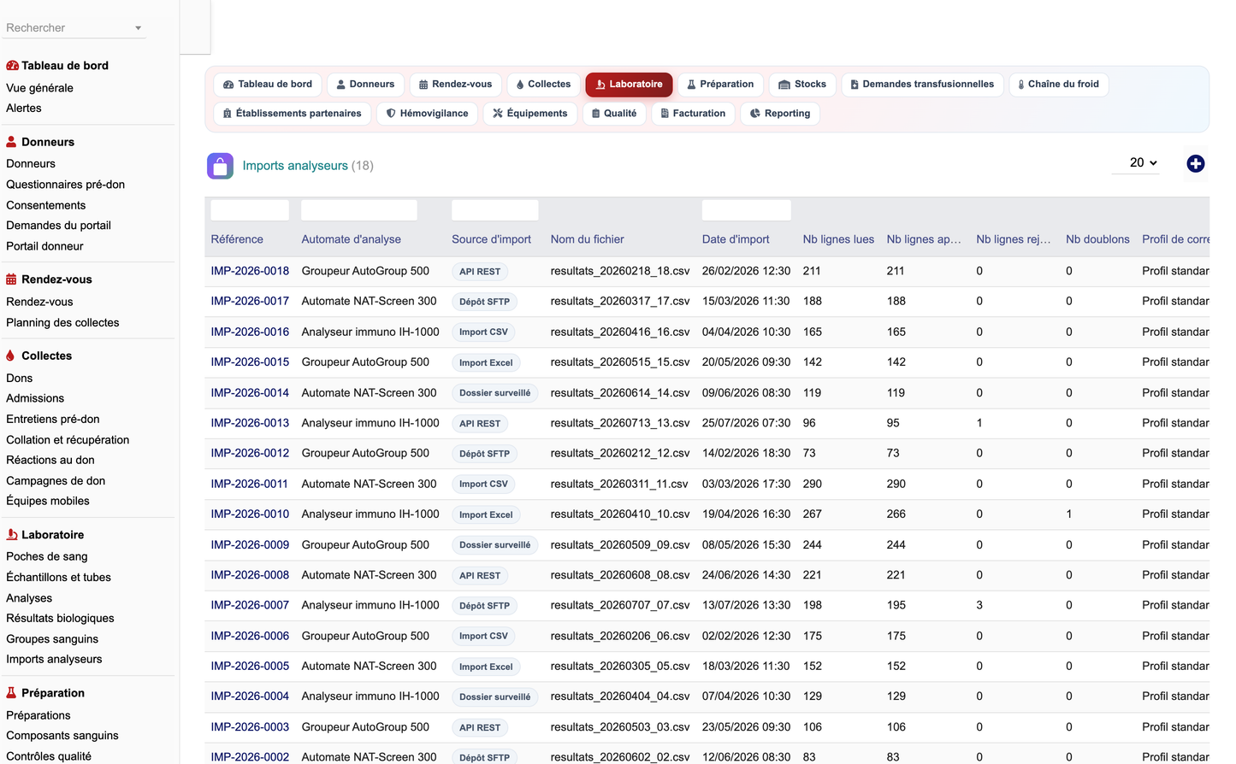
Task: Click file name resultats_20260509_09.csv
Action: coord(620,545)
